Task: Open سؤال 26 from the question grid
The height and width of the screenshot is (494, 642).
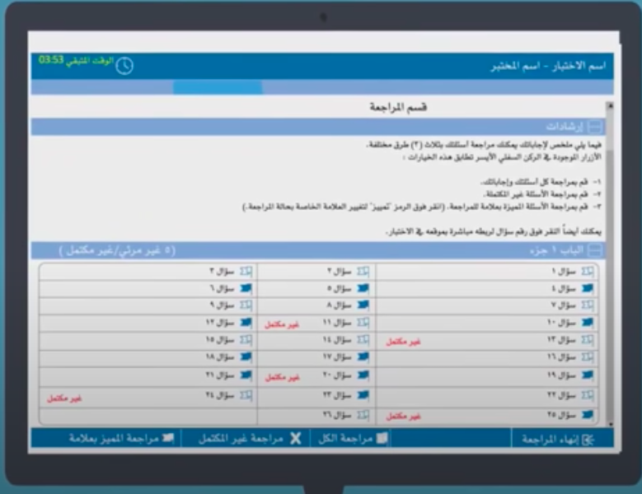Action: [338, 415]
